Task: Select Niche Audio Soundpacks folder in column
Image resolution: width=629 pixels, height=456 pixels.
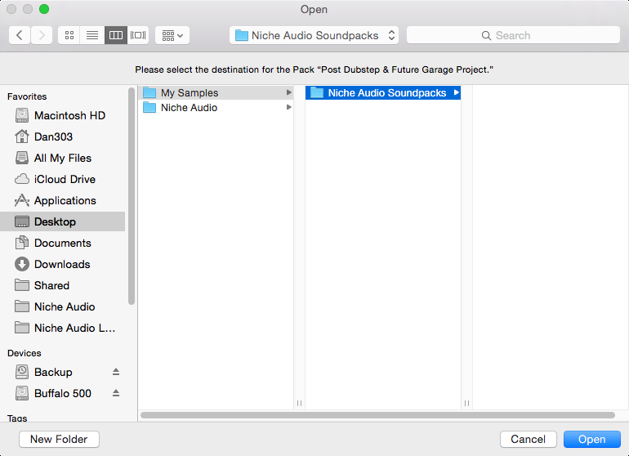Action: pyautogui.click(x=383, y=92)
